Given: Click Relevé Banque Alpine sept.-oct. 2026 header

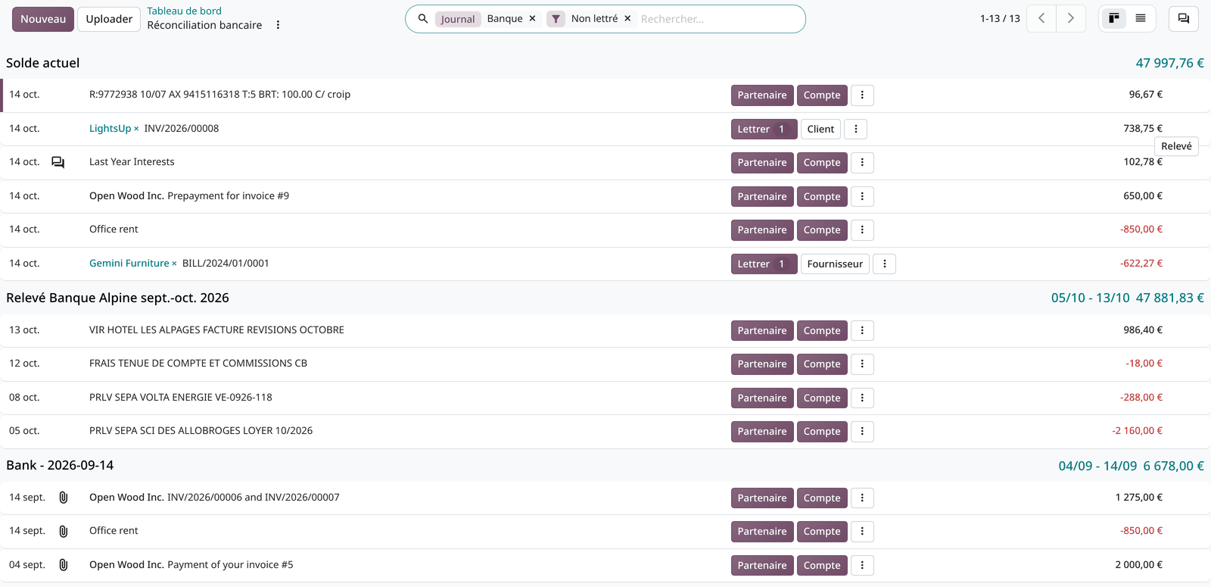Looking at the screenshot, I should (117, 298).
